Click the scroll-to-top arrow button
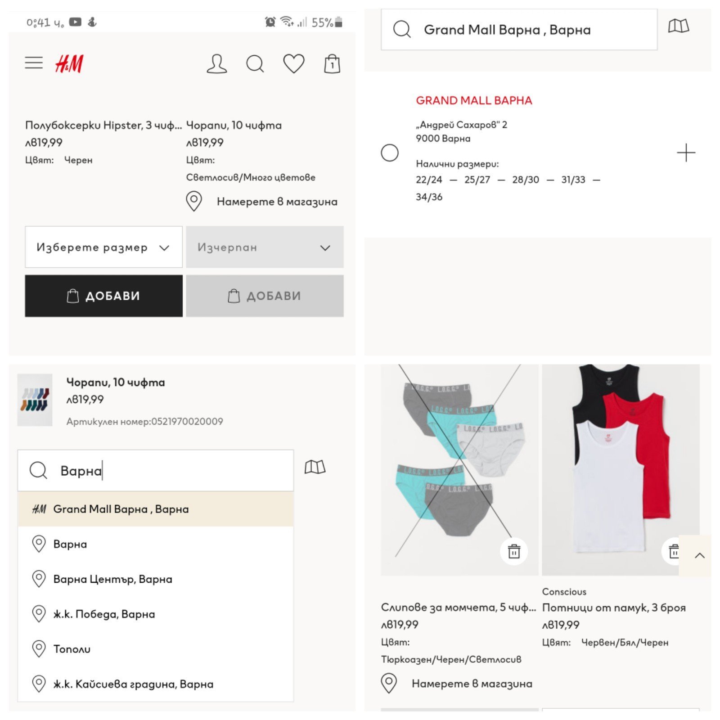Screen dimensions: 720x720 pos(699,555)
